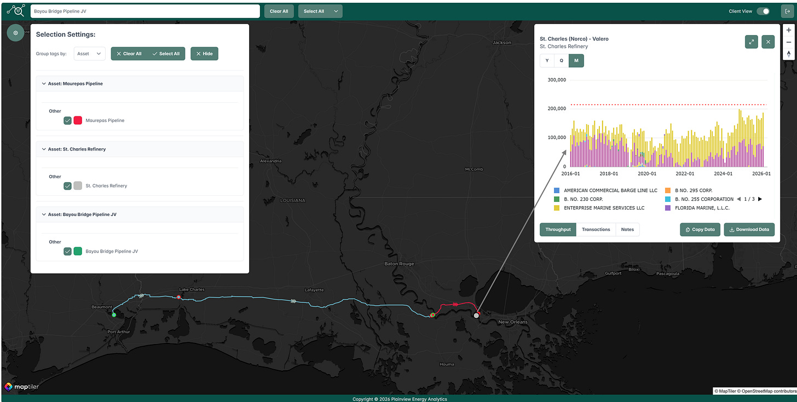Click the junction marker of Bayou Bridge and Maurepas
The height and width of the screenshot is (402, 797).
pos(432,315)
